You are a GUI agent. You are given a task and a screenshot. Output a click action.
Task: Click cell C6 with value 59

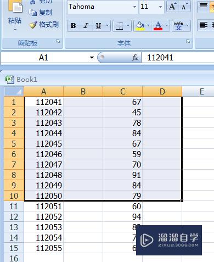tap(123, 154)
